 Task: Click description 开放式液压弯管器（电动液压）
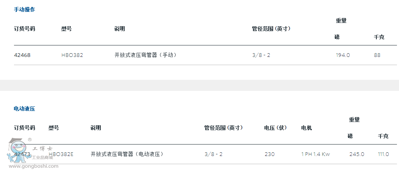coord(127,154)
